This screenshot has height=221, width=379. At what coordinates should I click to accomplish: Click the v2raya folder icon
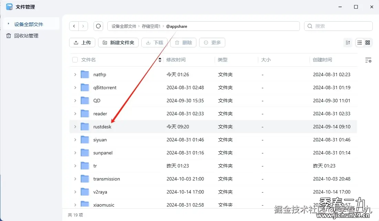[85, 192]
